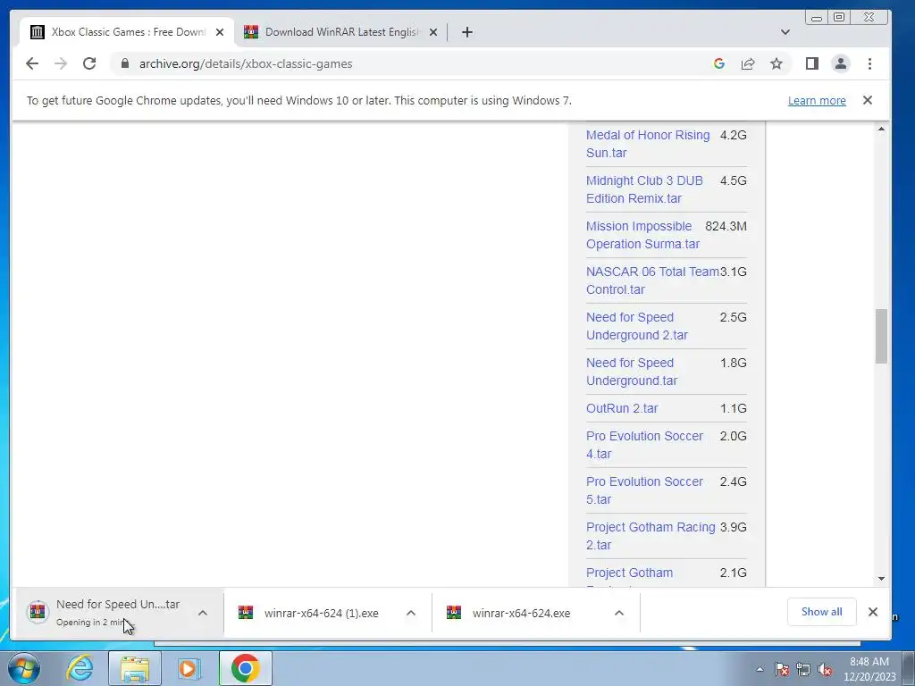Image resolution: width=915 pixels, height=686 pixels.
Task: Dismiss the Chrome updates info bar
Action: (867, 100)
